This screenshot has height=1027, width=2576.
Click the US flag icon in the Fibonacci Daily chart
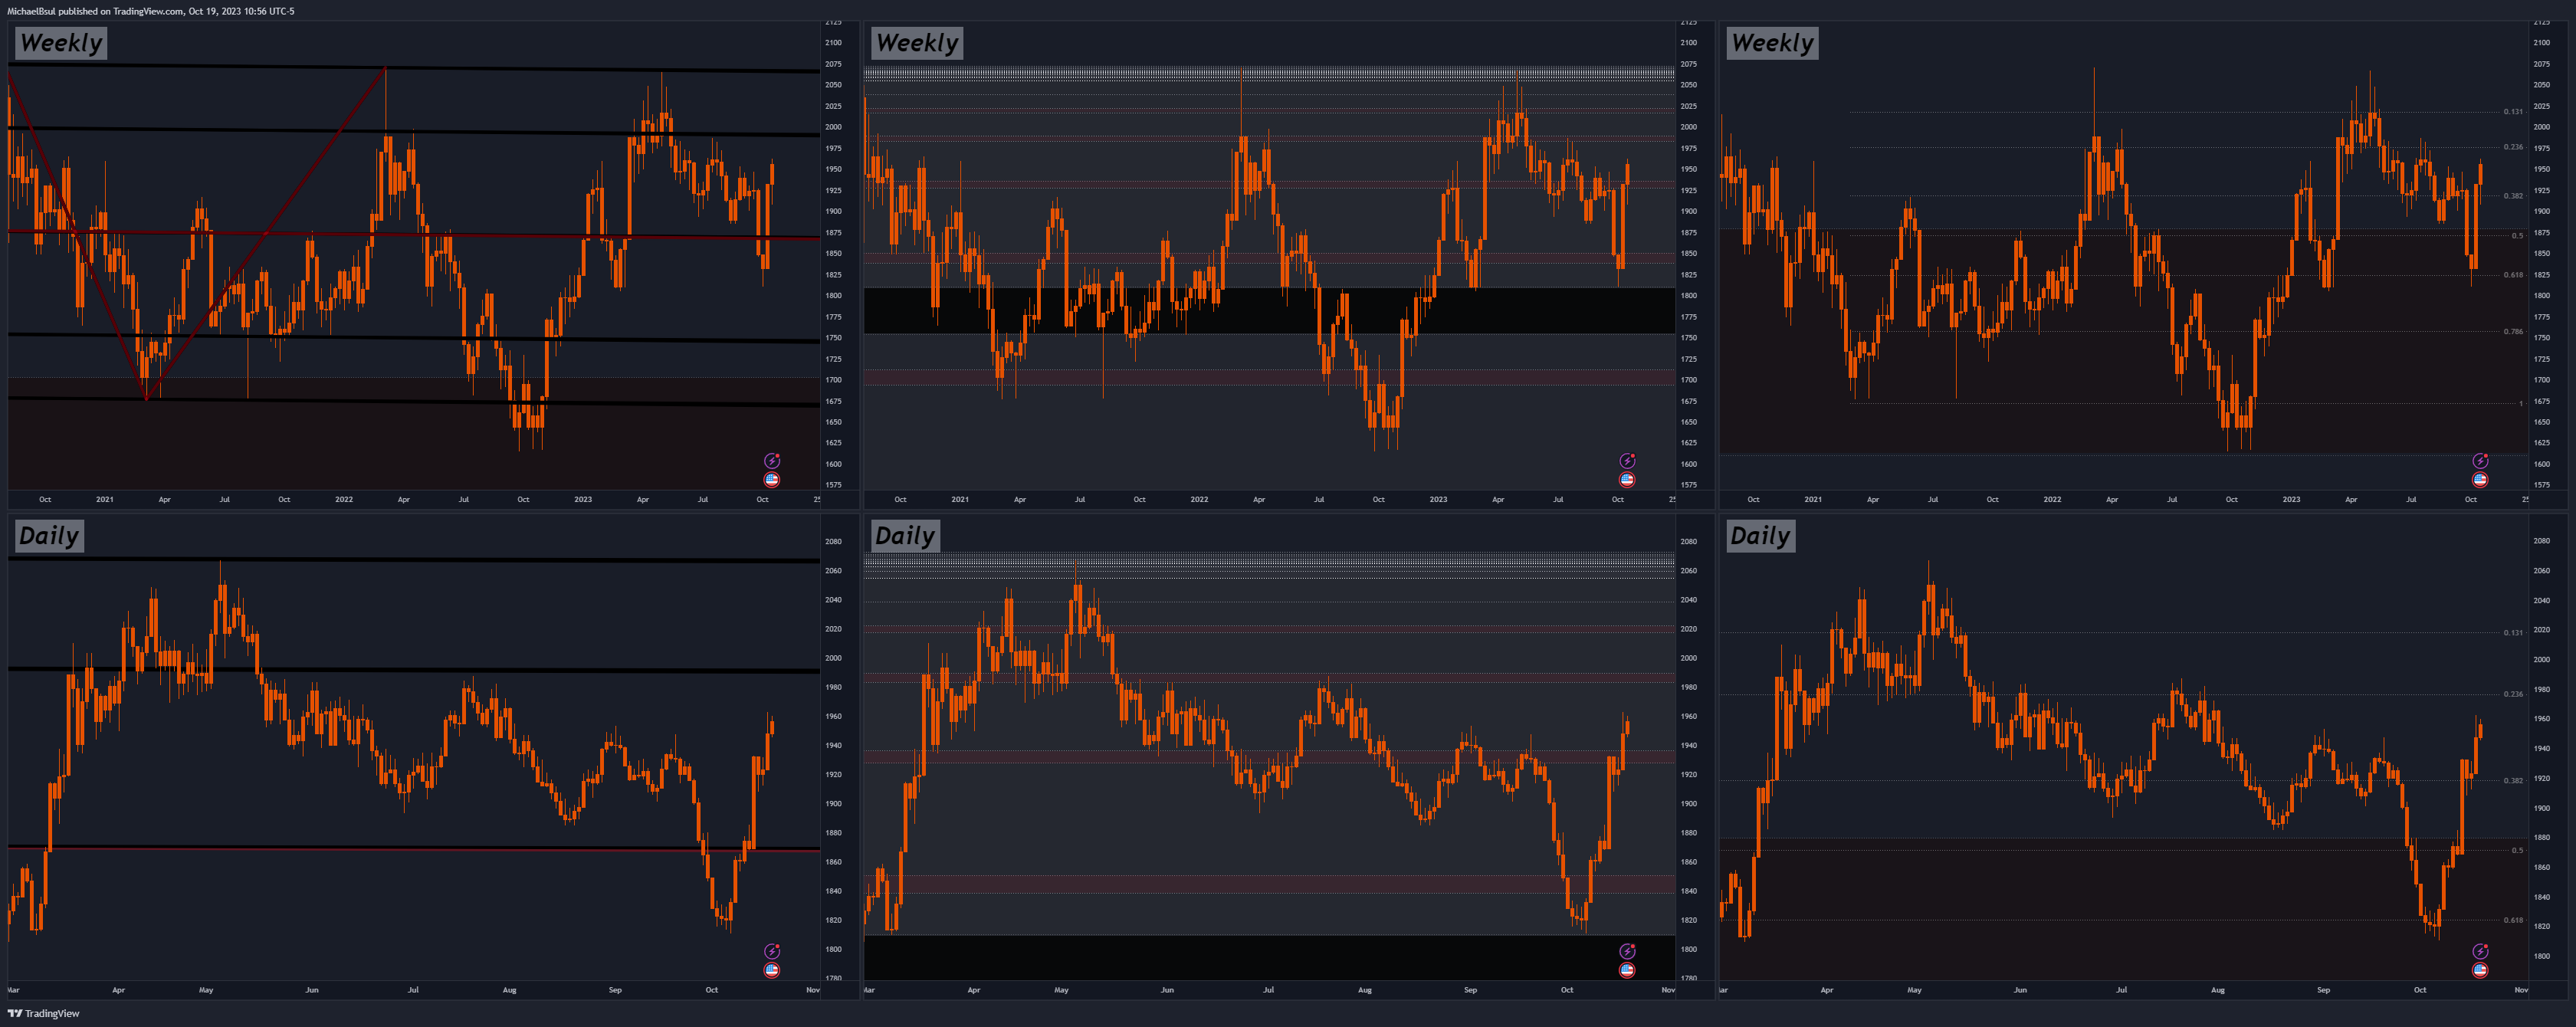click(x=2480, y=970)
